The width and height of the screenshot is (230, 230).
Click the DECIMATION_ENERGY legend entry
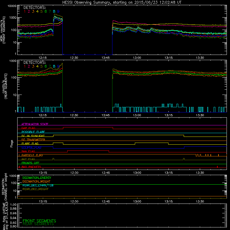pos(37,178)
